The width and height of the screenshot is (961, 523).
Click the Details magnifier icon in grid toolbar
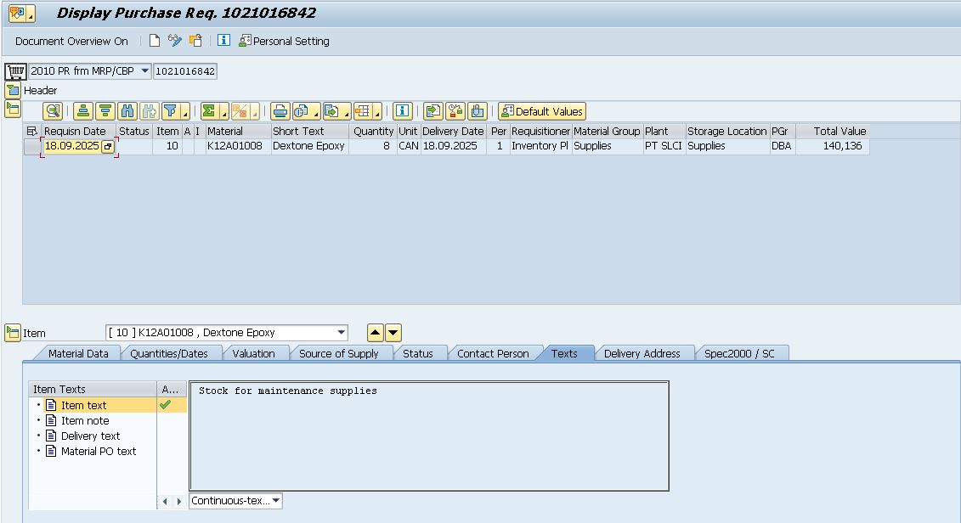[x=53, y=111]
